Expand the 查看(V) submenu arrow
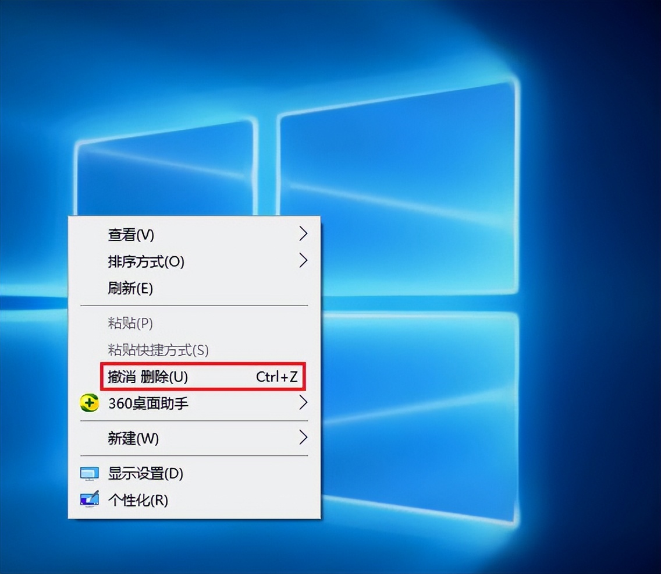 tap(303, 233)
